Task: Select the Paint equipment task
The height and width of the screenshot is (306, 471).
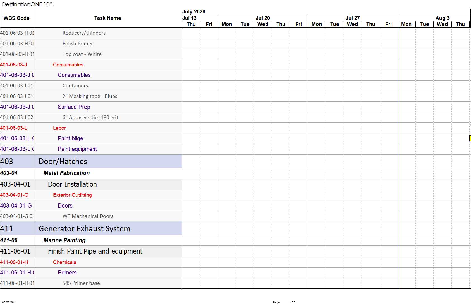Action: (x=77, y=149)
